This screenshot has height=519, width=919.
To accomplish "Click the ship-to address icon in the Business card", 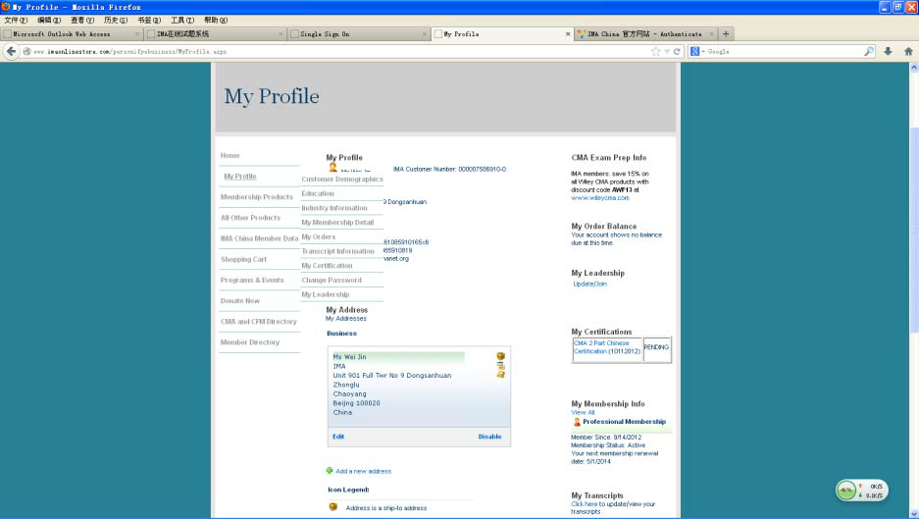I will coord(500,356).
